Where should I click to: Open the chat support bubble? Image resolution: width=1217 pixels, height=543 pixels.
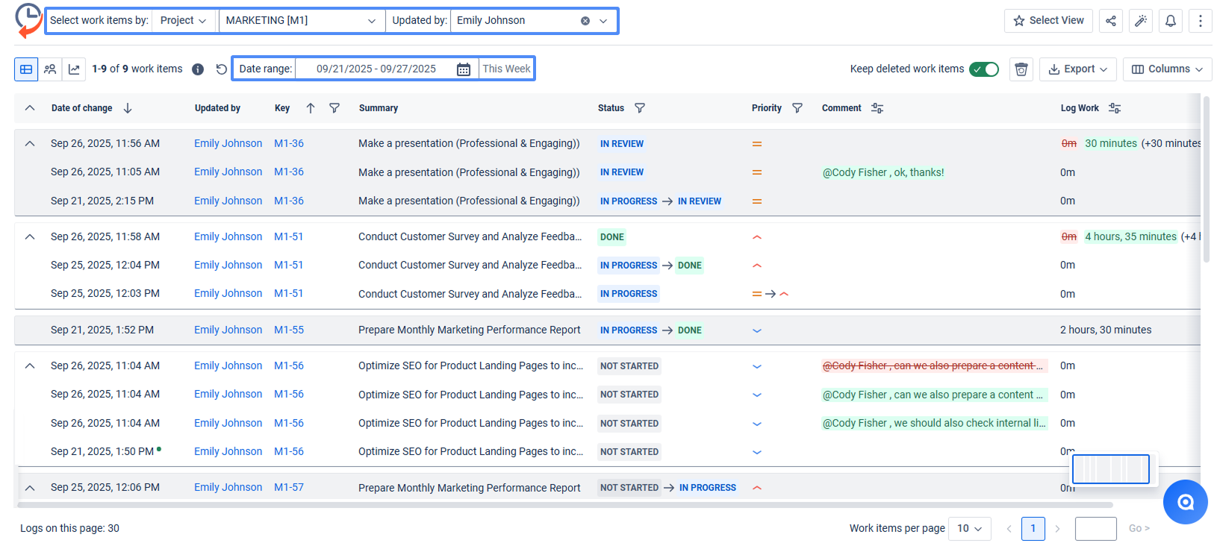coord(1185,502)
